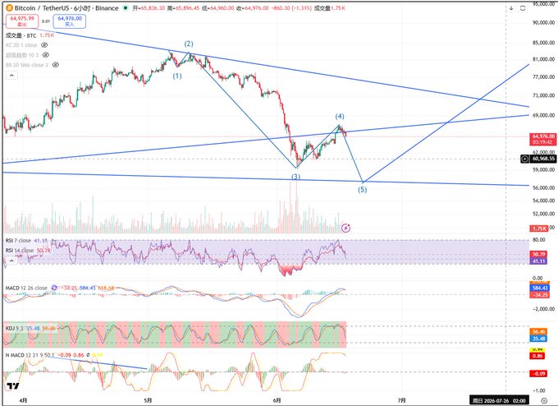Select the KDJ 9 3 legend
This screenshot has width=558, height=406.
[14, 328]
